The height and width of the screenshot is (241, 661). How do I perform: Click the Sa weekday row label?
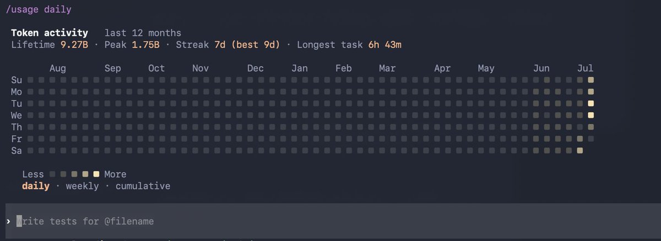pyautogui.click(x=17, y=150)
